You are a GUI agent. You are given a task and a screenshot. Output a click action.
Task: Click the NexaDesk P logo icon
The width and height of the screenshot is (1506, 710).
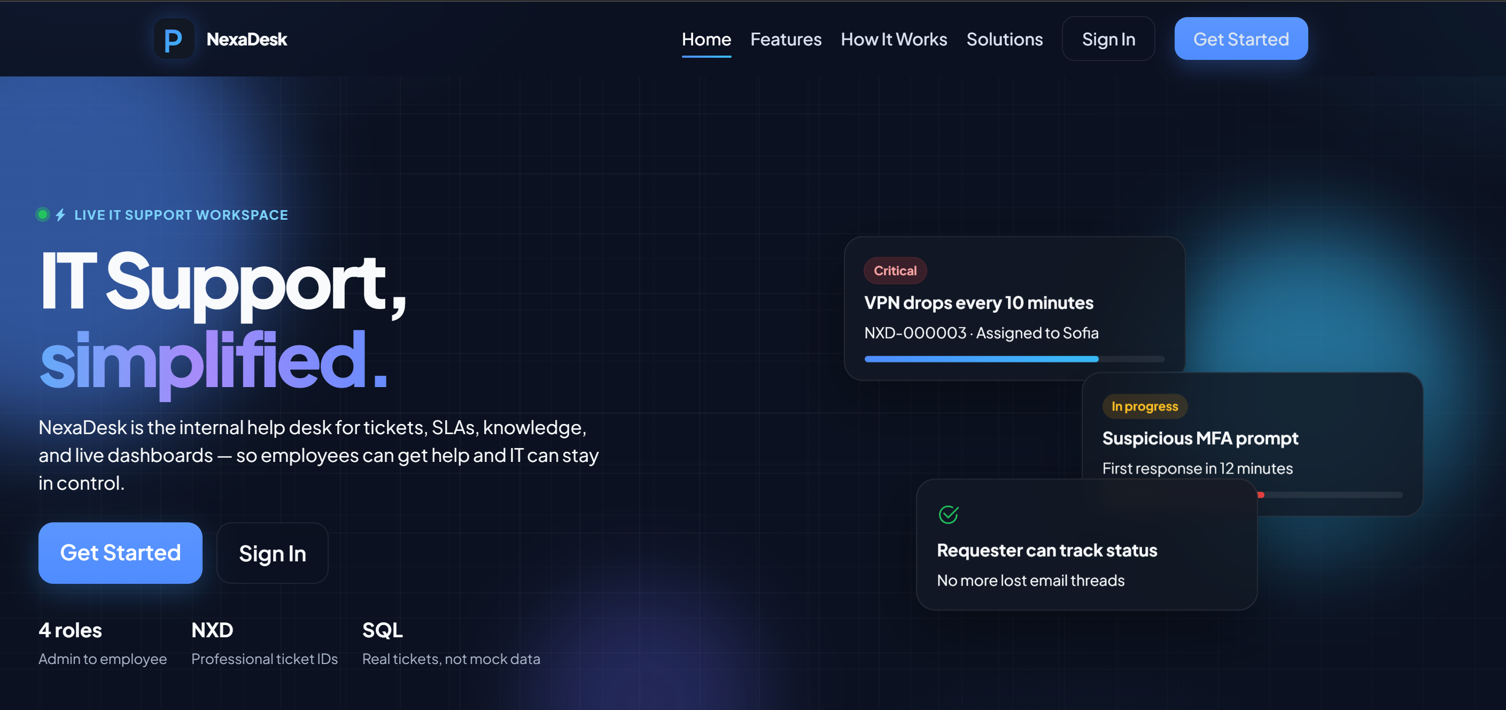point(174,39)
